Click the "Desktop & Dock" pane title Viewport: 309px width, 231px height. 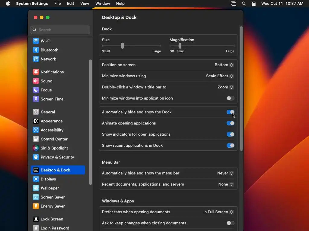pos(119,17)
